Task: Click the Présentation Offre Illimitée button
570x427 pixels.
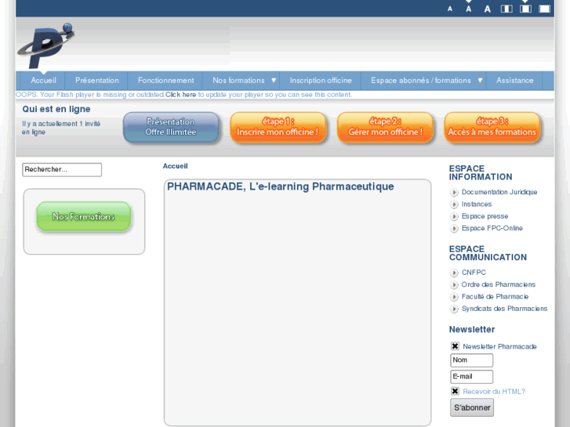Action: [x=171, y=127]
